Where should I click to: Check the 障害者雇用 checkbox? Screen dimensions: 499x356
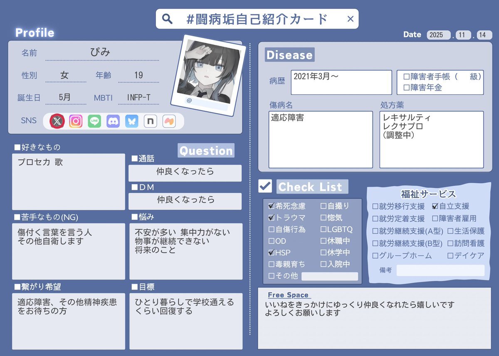pyautogui.click(x=435, y=219)
